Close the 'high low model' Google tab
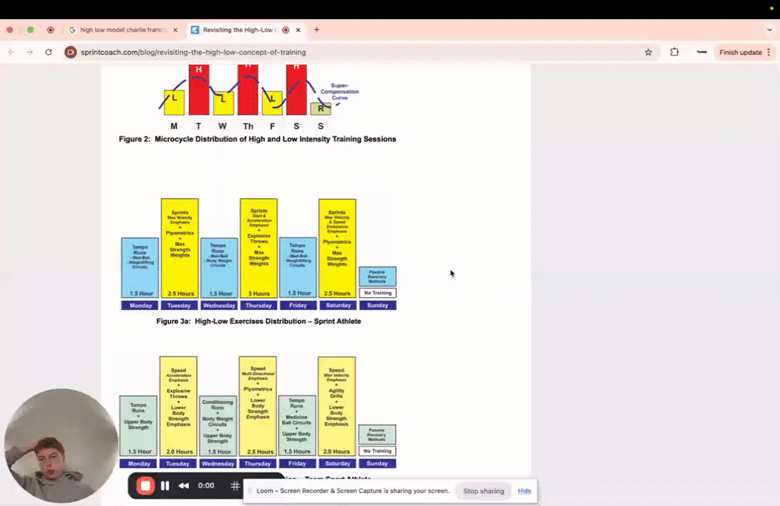780x506 pixels. click(175, 30)
